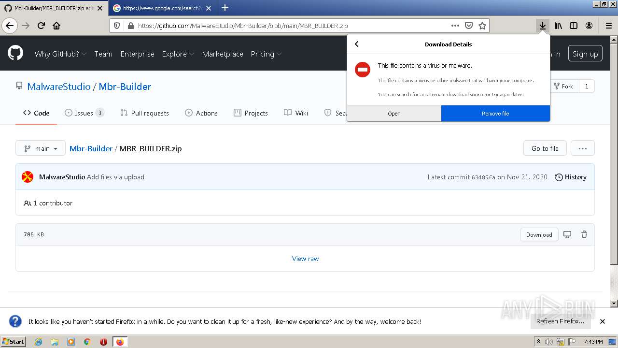Click the tracking protection shield icon
This screenshot has width=618, height=348.
pyautogui.click(x=117, y=26)
